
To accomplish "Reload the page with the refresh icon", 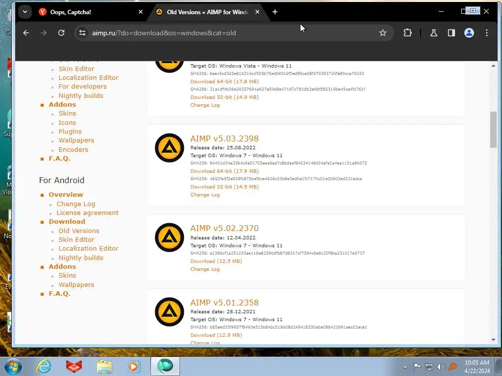I will pyautogui.click(x=61, y=33).
